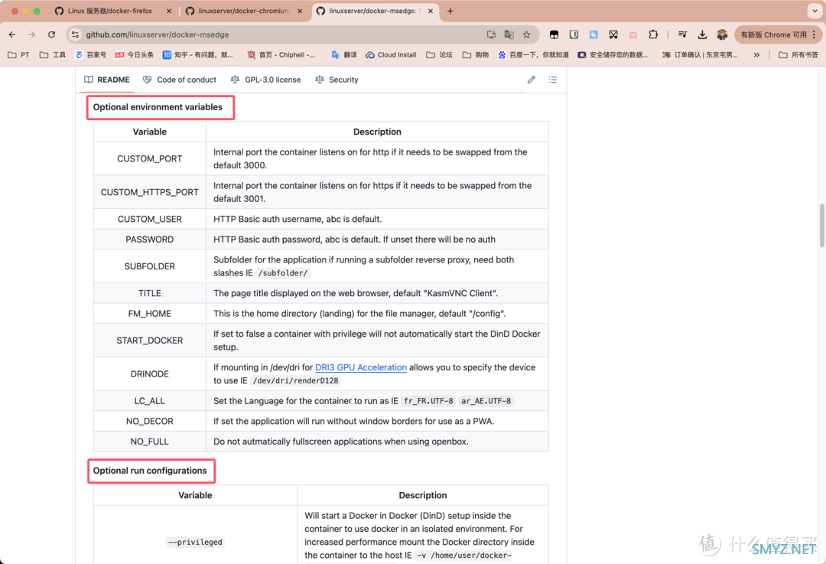Open the 今日头条 bookmark
The height and width of the screenshot is (564, 826).
pyautogui.click(x=135, y=55)
